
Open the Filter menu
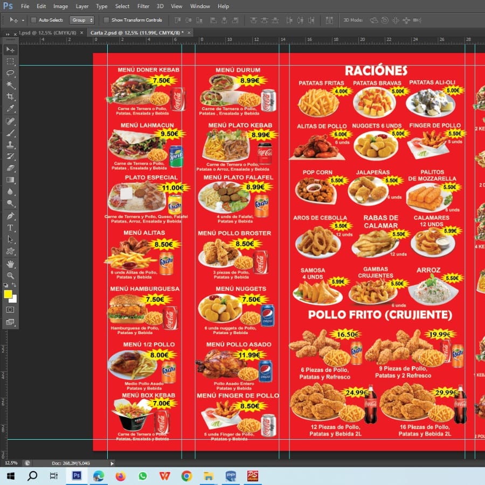[143, 6]
